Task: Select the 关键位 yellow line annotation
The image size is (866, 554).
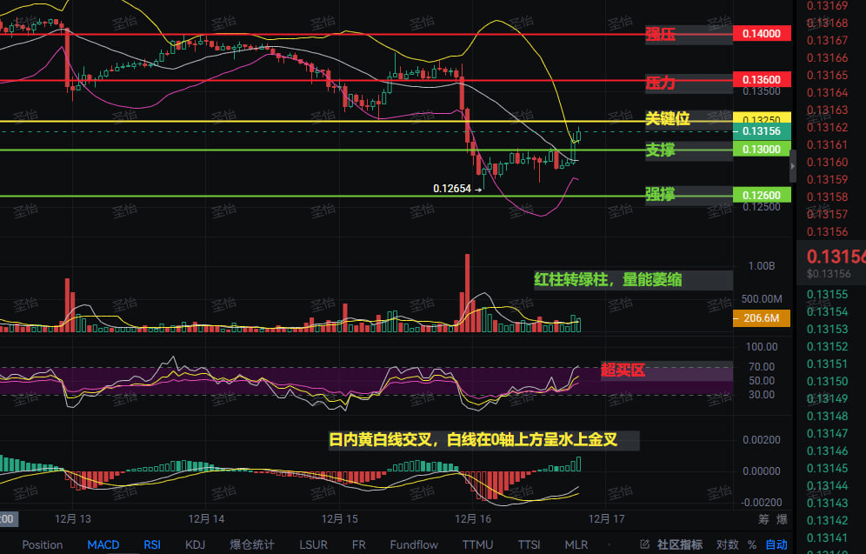Action: (668, 118)
